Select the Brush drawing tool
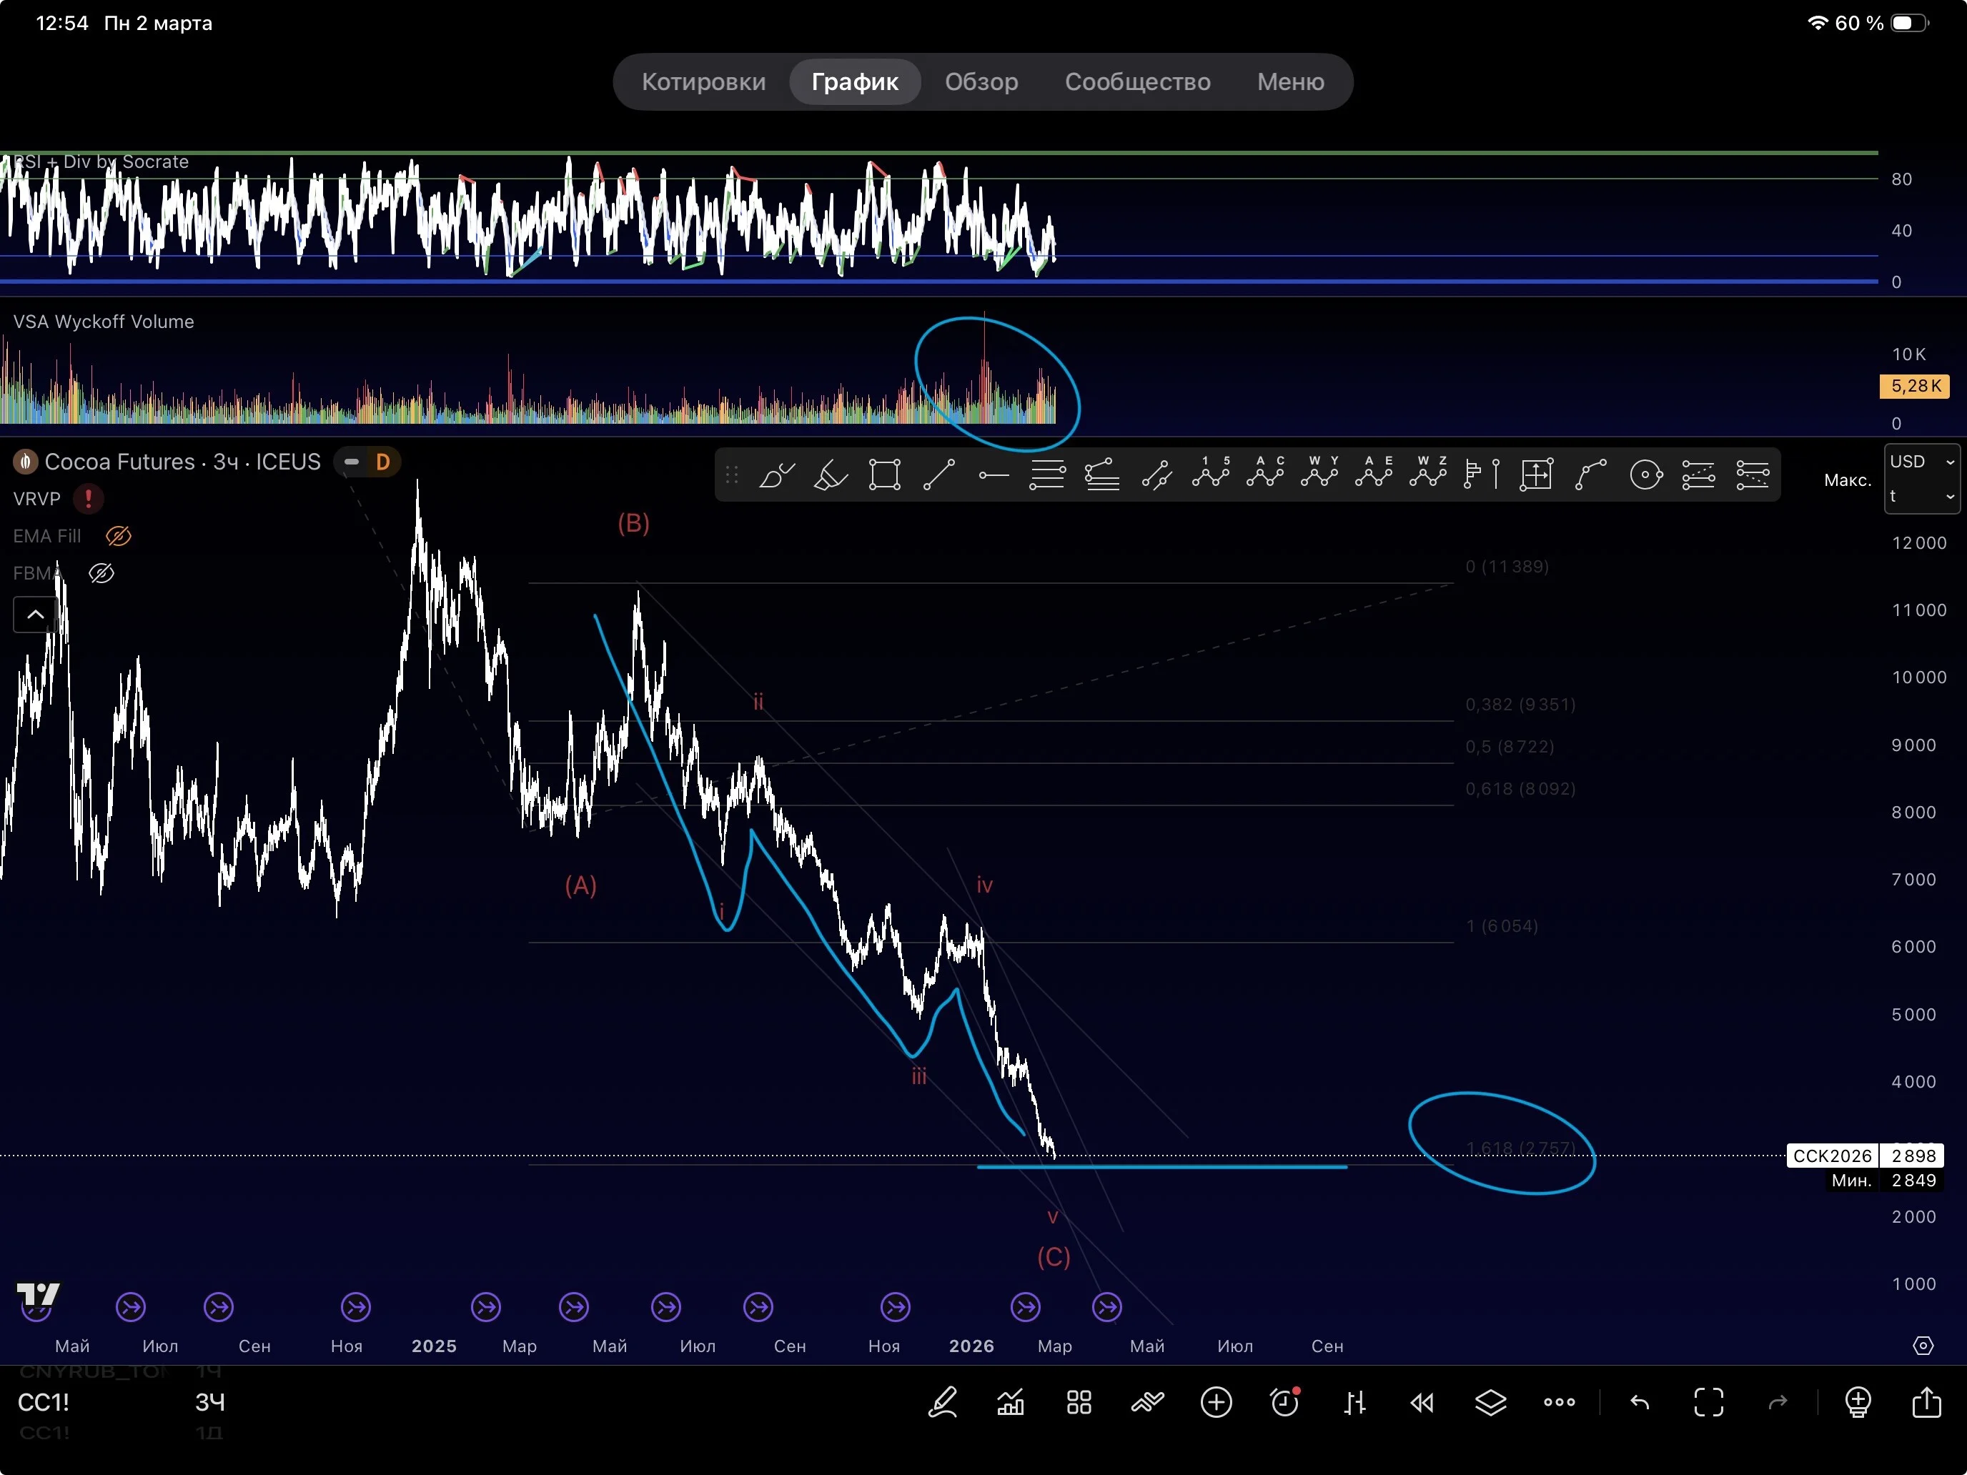This screenshot has width=1967, height=1475. click(x=776, y=475)
